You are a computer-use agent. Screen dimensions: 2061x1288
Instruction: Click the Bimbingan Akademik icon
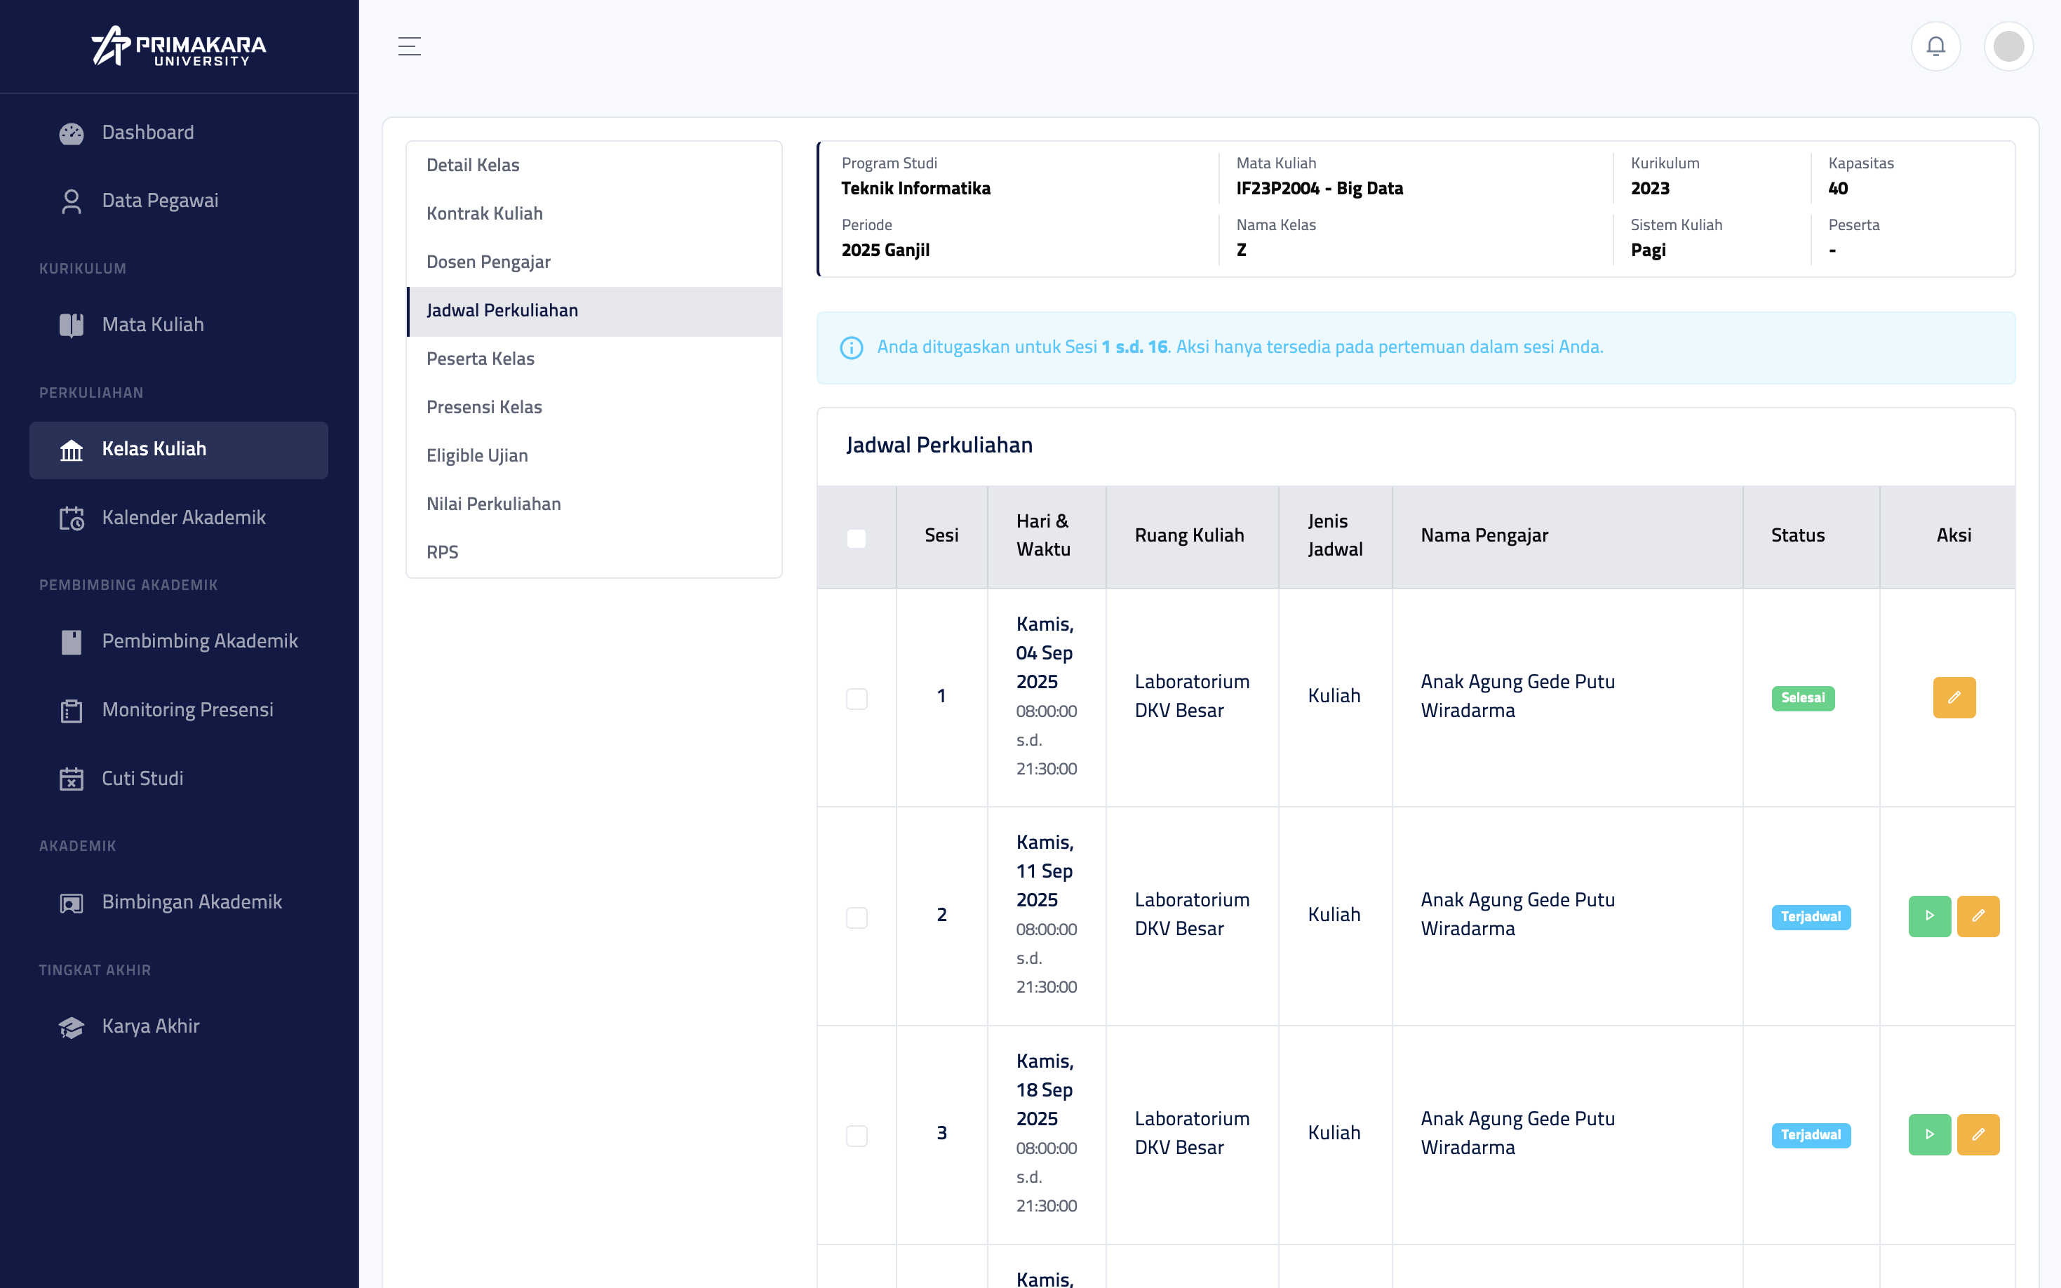coord(72,903)
